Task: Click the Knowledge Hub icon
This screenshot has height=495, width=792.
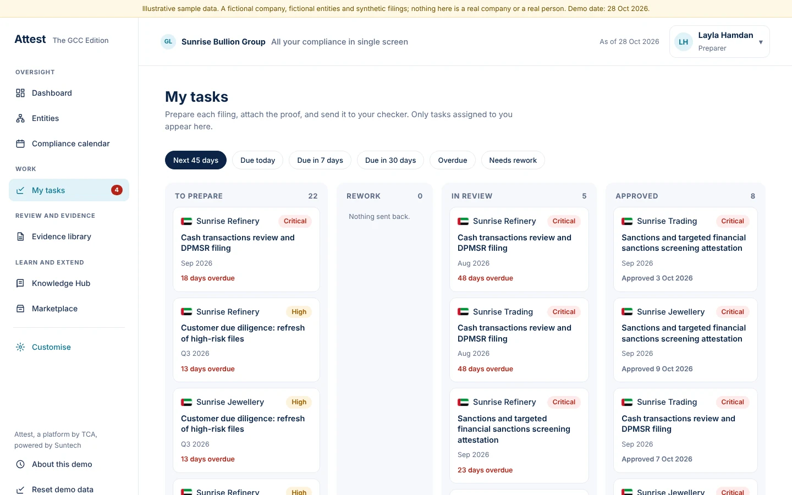Action: click(x=20, y=283)
